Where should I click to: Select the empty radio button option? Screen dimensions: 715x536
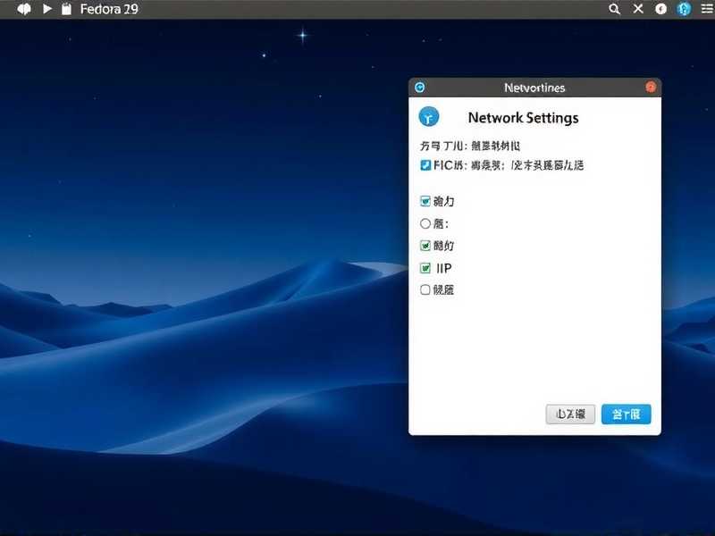coord(425,223)
